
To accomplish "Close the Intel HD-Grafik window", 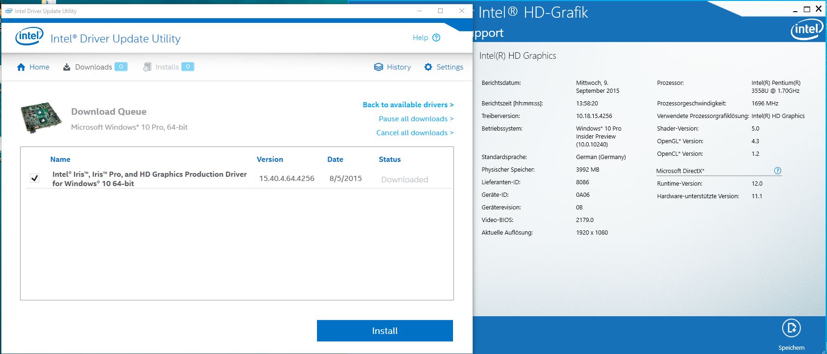I will point(819,9).
